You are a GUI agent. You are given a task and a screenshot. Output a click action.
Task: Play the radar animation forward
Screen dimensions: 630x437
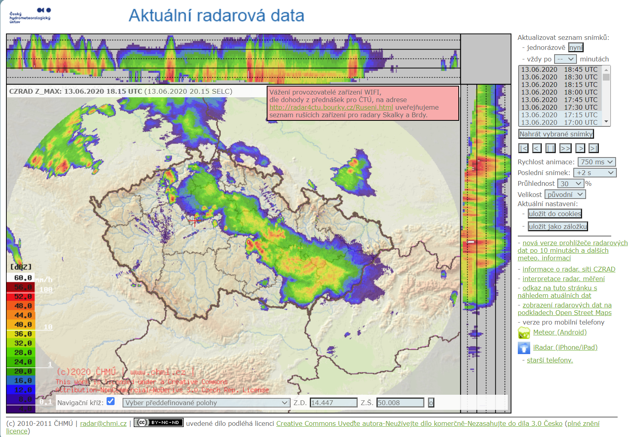(x=565, y=148)
